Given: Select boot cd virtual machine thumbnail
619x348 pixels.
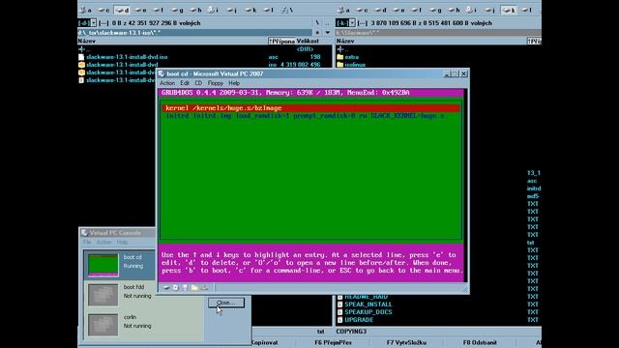Looking at the screenshot, I should [103, 265].
